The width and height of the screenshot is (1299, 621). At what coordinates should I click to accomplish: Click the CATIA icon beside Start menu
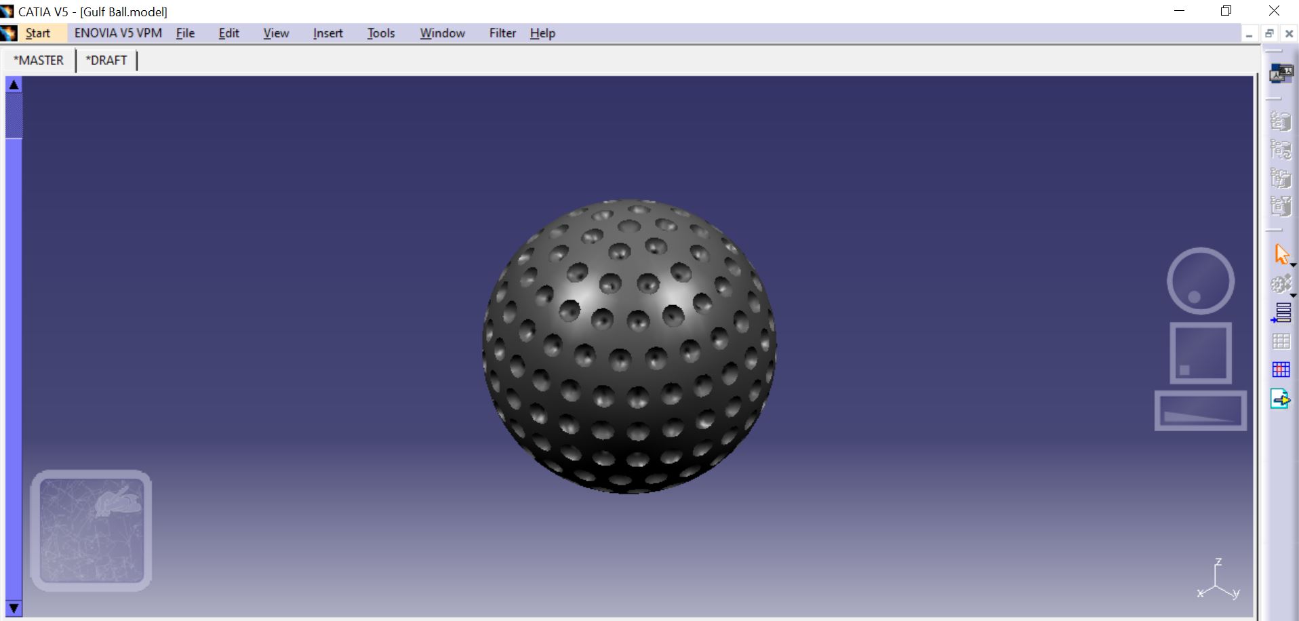click(9, 33)
